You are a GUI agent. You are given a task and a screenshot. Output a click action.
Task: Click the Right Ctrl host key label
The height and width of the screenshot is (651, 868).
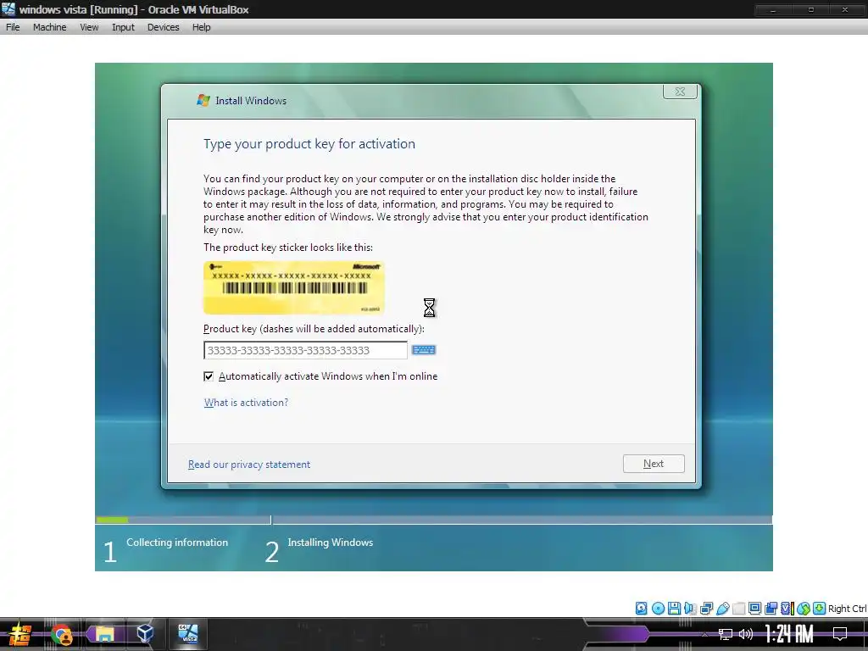coord(847,609)
